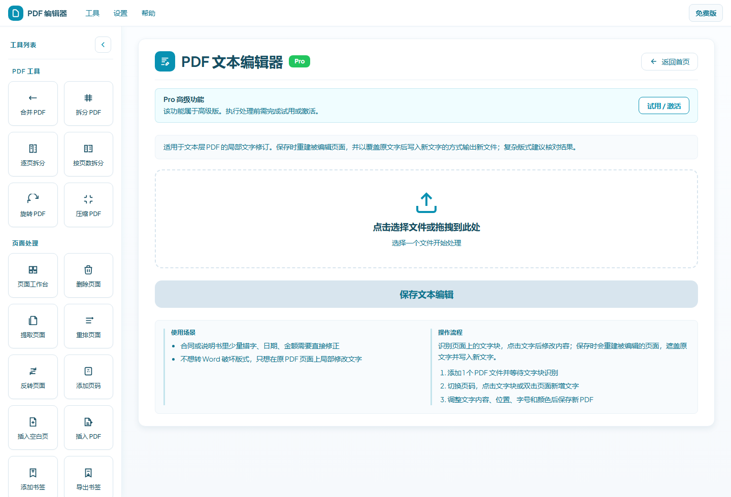Open the 设置 menu
This screenshot has height=497, width=731.
120,13
